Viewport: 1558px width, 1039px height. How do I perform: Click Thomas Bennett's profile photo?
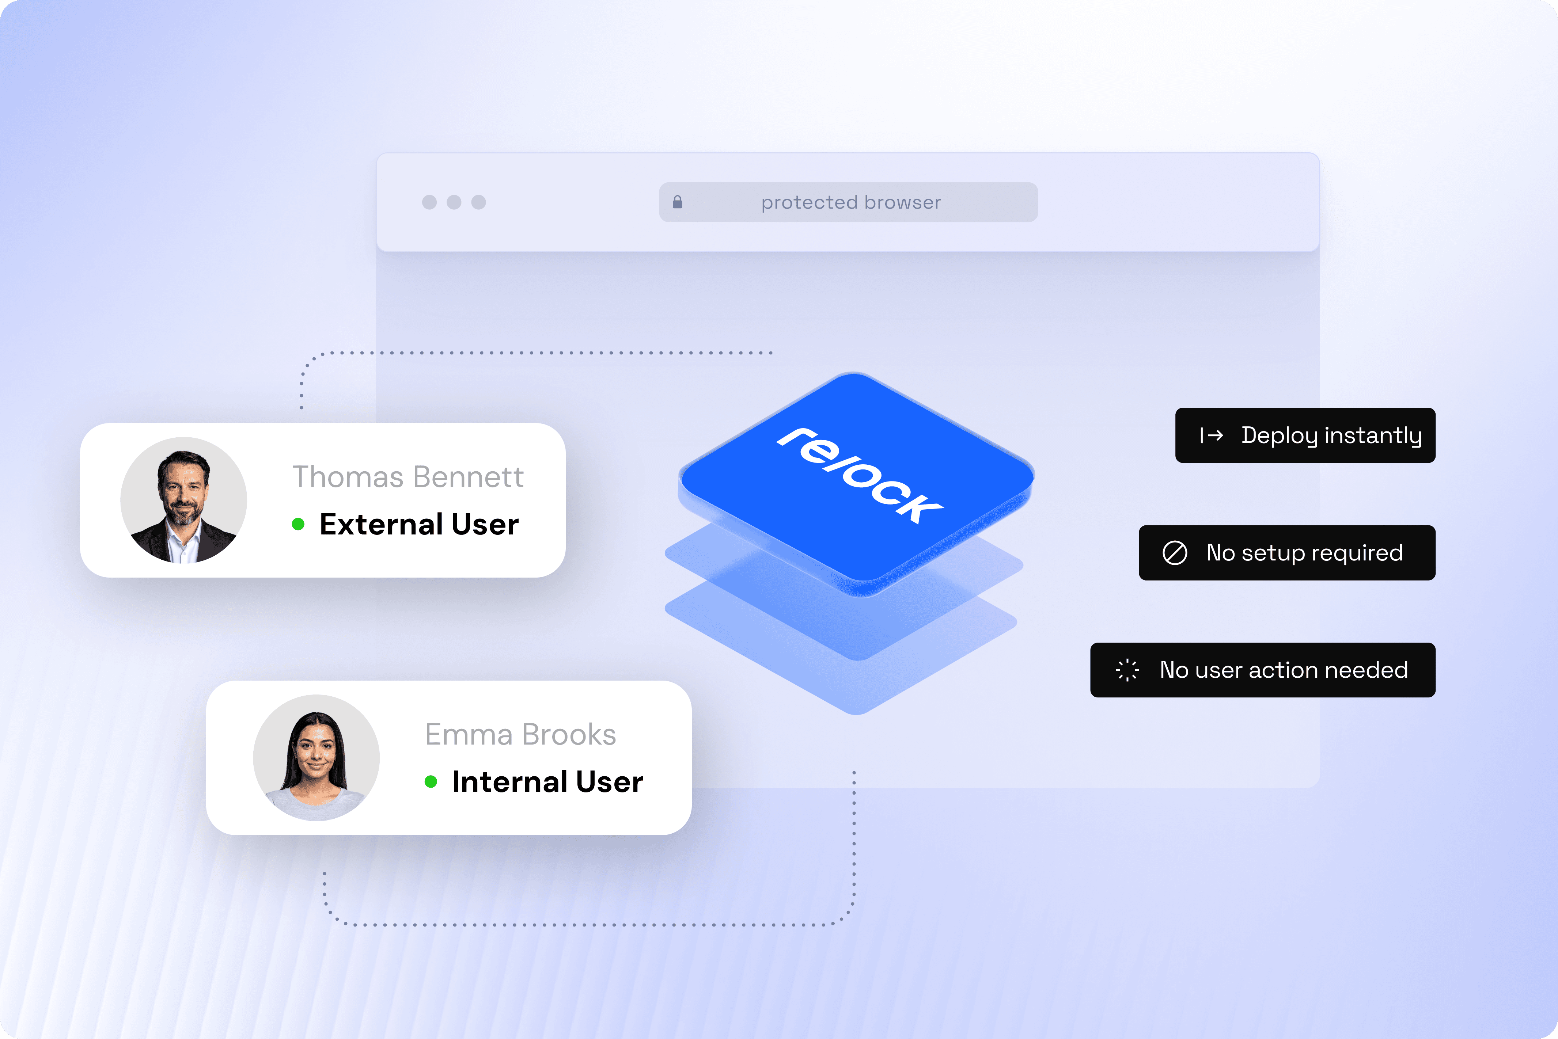click(x=183, y=500)
